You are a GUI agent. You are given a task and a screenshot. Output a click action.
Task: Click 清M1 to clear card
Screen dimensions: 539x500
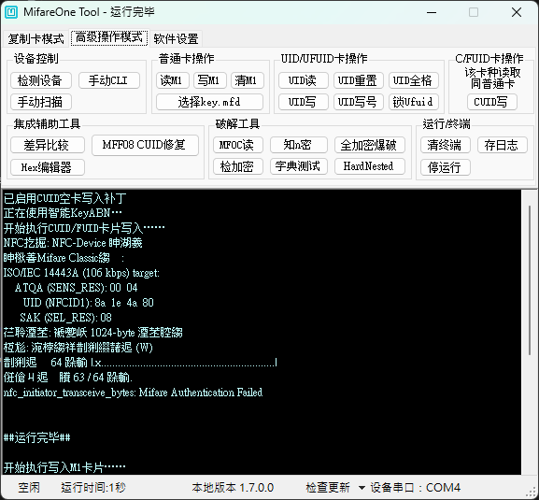click(x=247, y=80)
